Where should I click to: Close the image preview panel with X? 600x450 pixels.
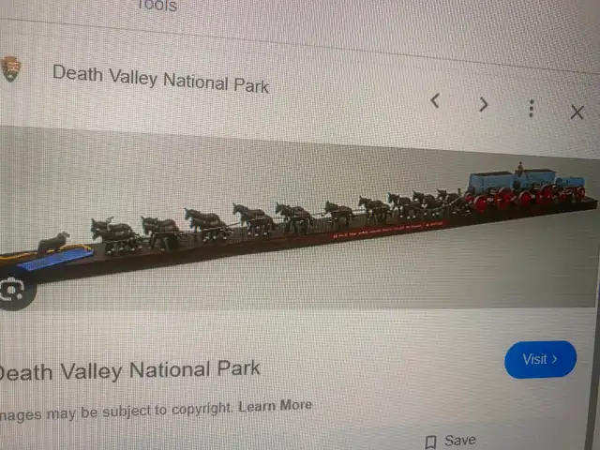click(577, 112)
